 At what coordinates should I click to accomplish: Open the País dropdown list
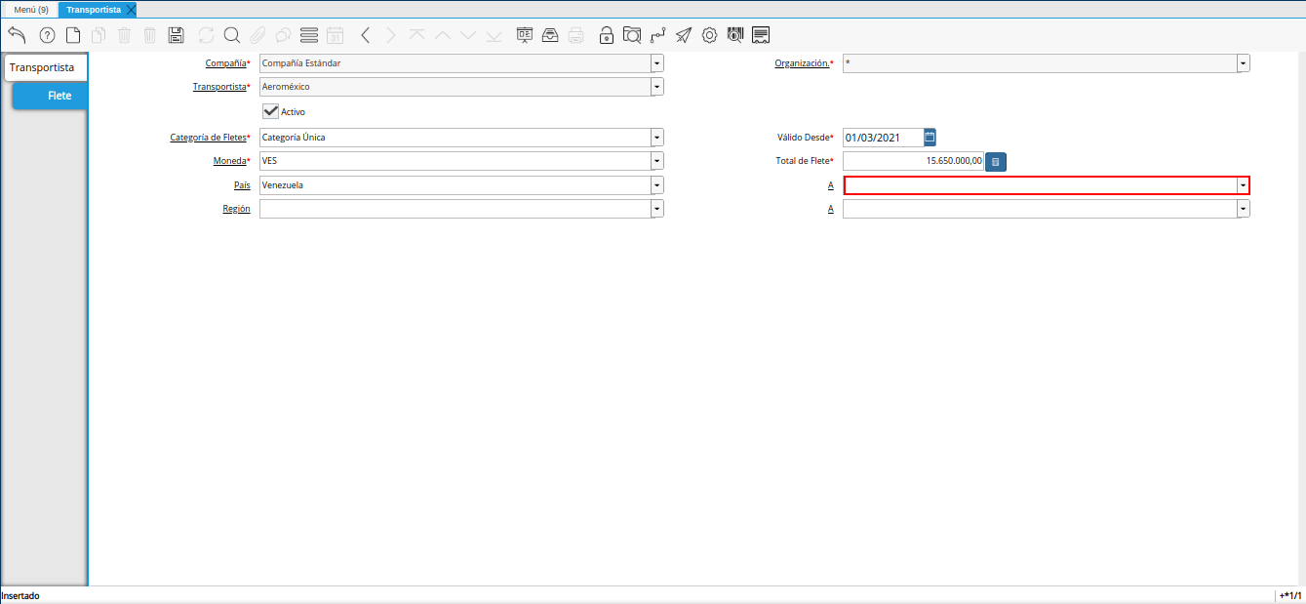pyautogui.click(x=656, y=184)
